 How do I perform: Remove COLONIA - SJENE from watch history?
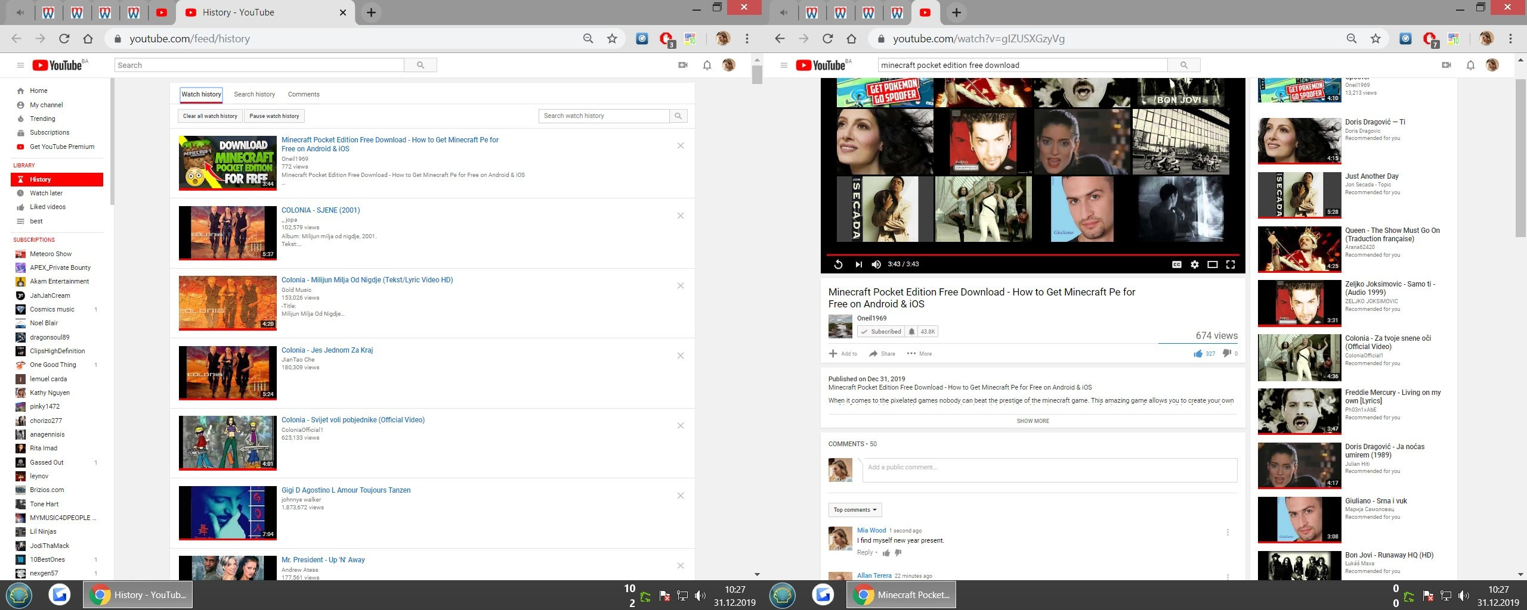[x=680, y=216]
